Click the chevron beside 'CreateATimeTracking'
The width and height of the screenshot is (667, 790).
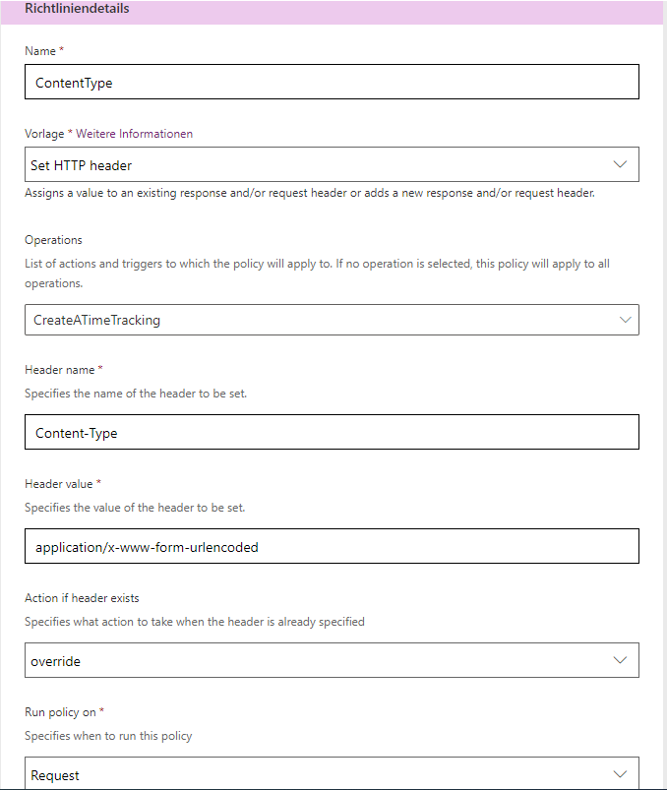(626, 319)
